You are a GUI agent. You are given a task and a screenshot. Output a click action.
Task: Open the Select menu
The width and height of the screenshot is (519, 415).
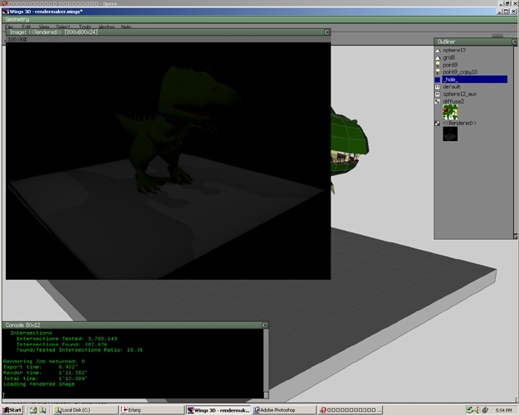click(x=63, y=27)
